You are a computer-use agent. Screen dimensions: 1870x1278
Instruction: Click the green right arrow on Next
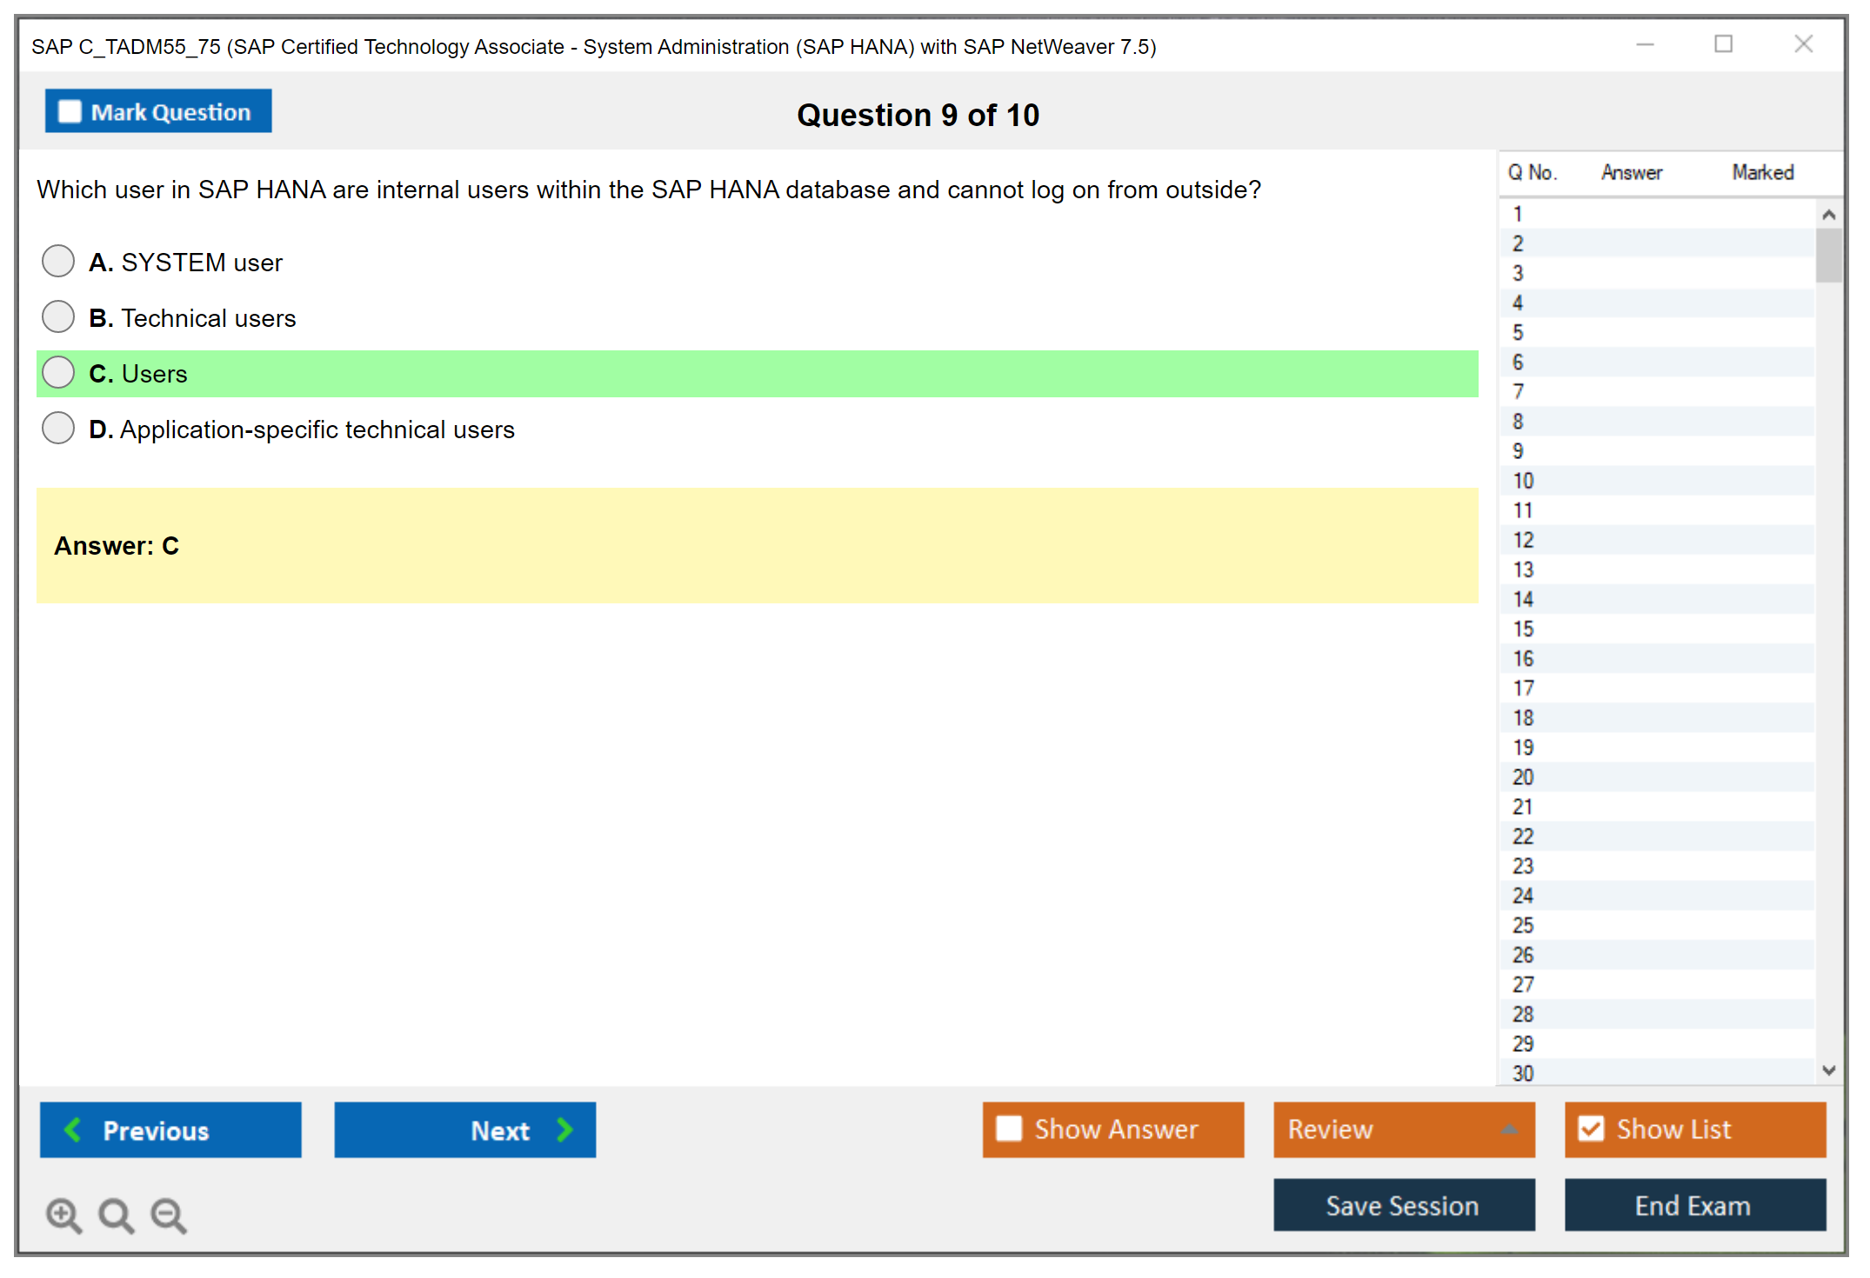point(564,1129)
